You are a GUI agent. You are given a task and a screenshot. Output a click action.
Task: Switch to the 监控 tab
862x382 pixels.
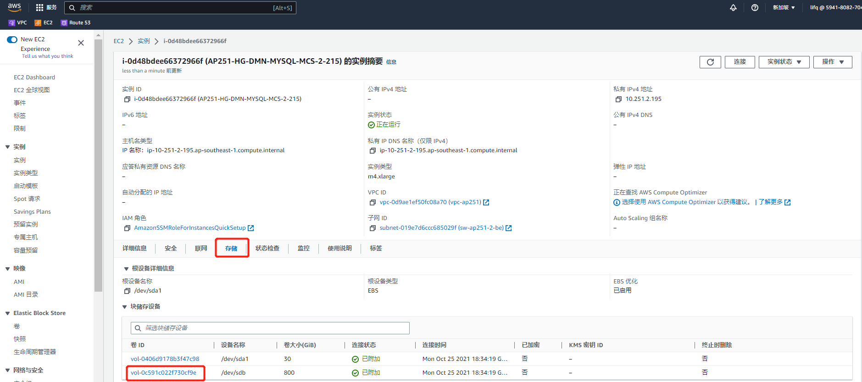pyautogui.click(x=304, y=249)
